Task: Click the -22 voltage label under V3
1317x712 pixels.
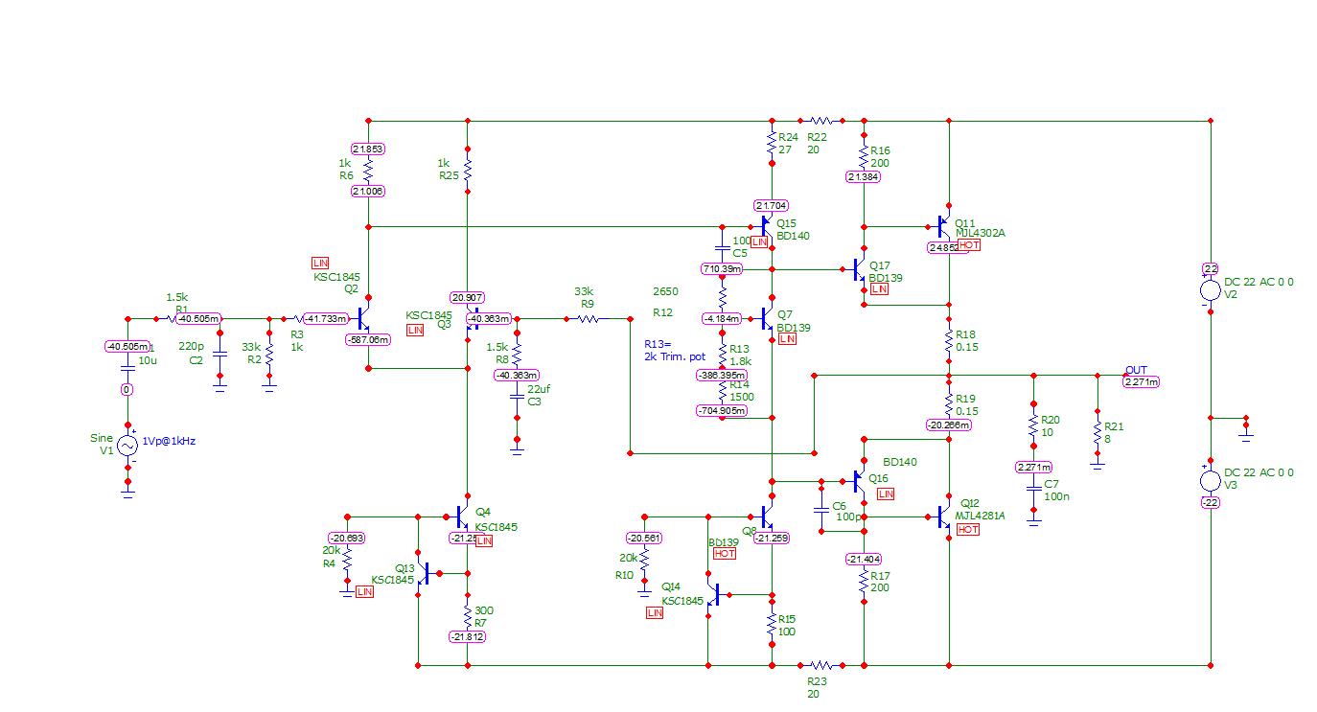Action: point(1211,503)
